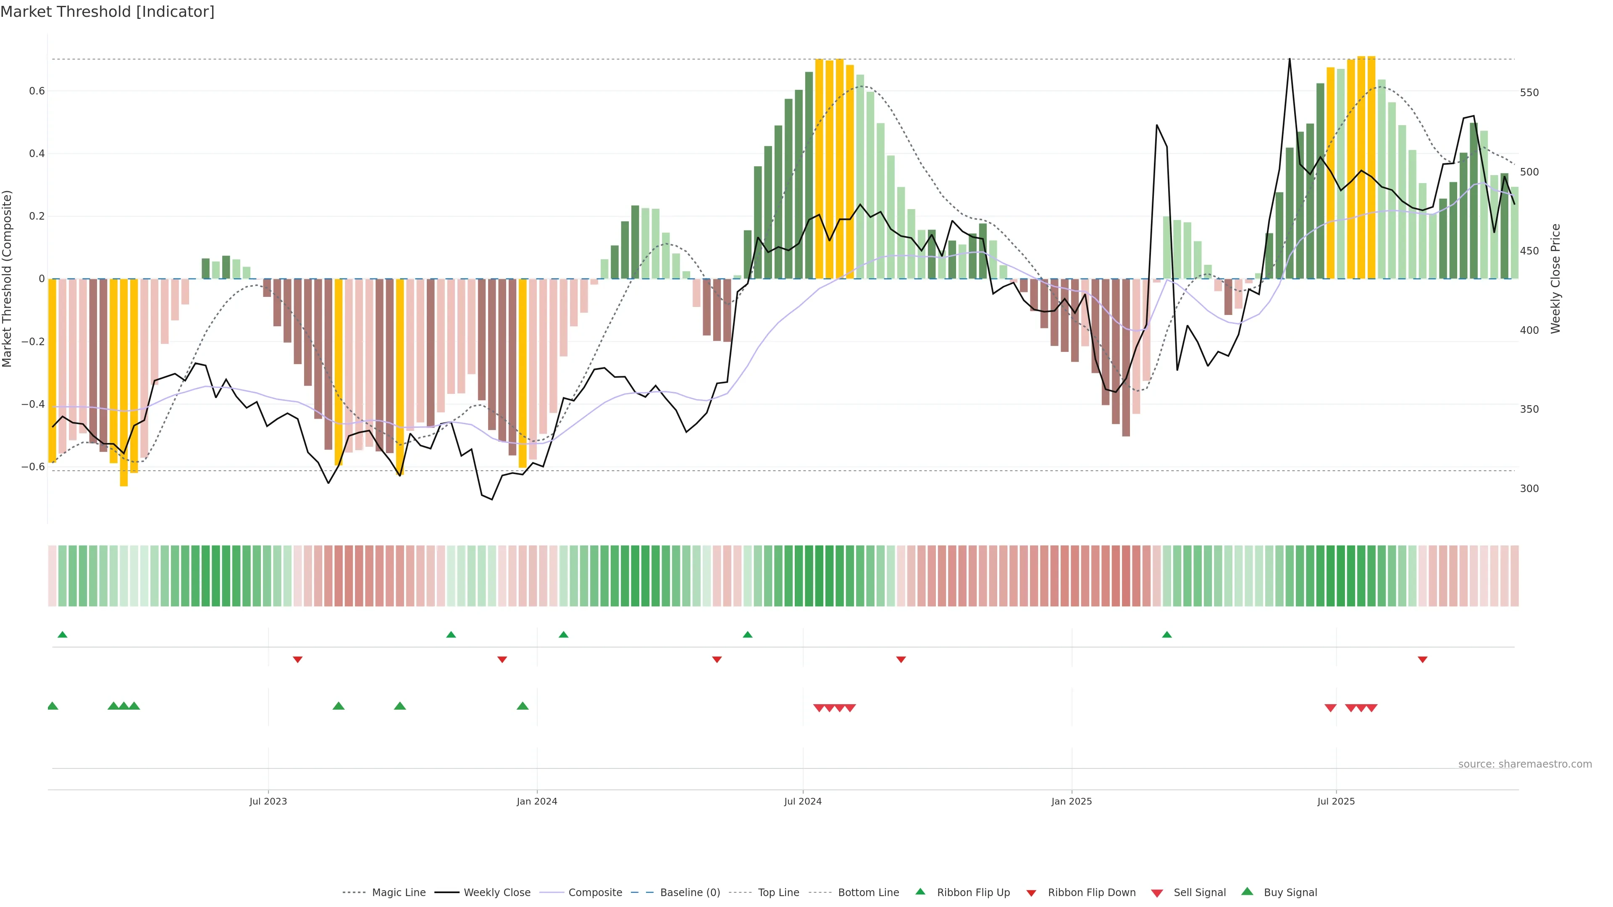Click the Sell Signal red triangle legend icon

pyautogui.click(x=1156, y=893)
